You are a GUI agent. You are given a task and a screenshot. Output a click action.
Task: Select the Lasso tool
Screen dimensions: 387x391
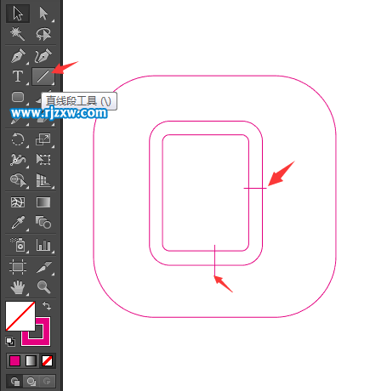[43, 34]
